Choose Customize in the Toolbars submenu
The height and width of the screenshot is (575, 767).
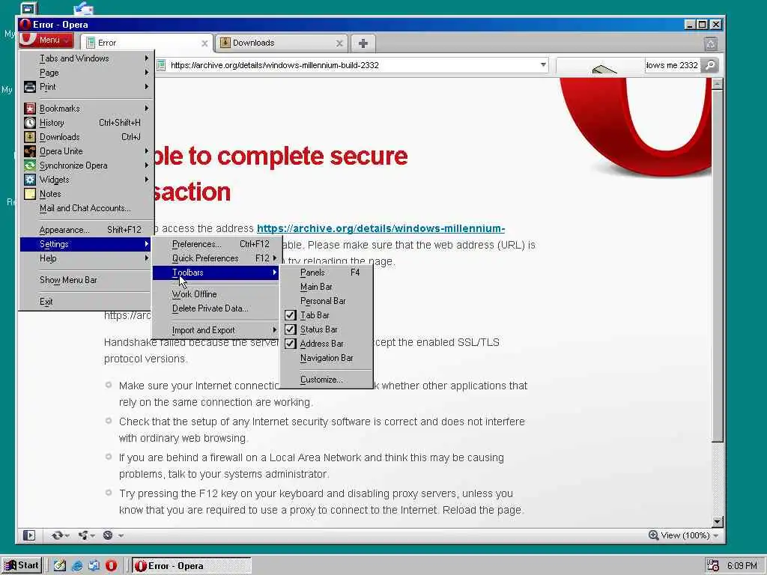click(x=327, y=380)
